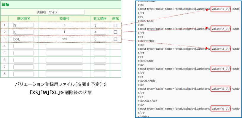242x118 pixels.
Task: Click the empty option name field in row 8
Action: click(23, 74)
